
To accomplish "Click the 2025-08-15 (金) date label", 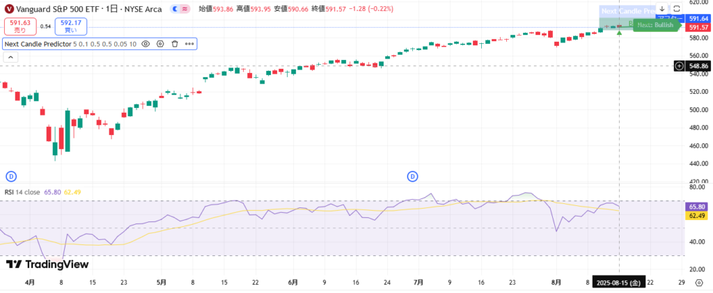I will point(618,283).
